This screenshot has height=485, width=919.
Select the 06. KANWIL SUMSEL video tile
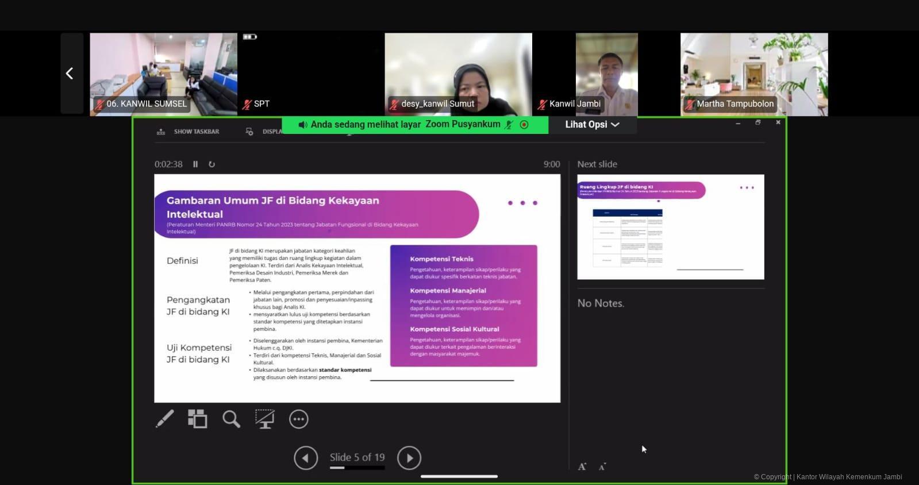(163, 74)
